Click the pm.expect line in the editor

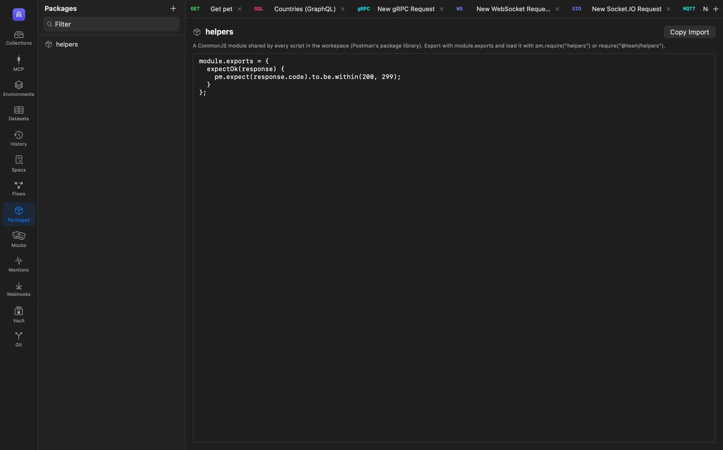[x=308, y=77]
